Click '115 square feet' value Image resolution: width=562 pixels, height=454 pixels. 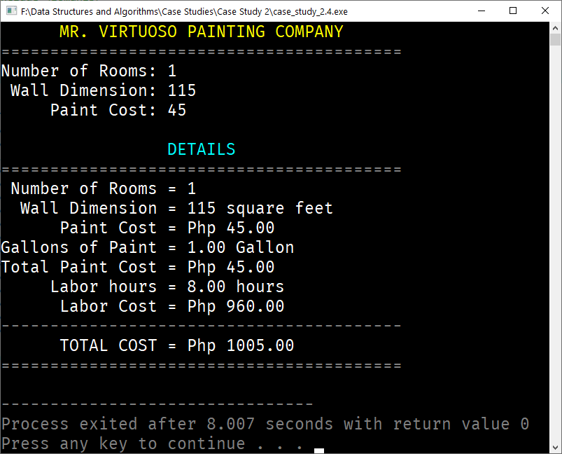(x=260, y=208)
